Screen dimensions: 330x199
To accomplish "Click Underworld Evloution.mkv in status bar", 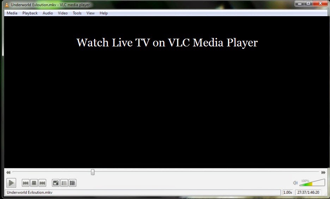I will point(30,192).
